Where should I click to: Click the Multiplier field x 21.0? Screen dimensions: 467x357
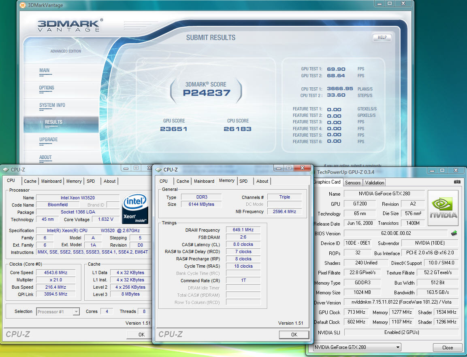[x=56, y=280]
